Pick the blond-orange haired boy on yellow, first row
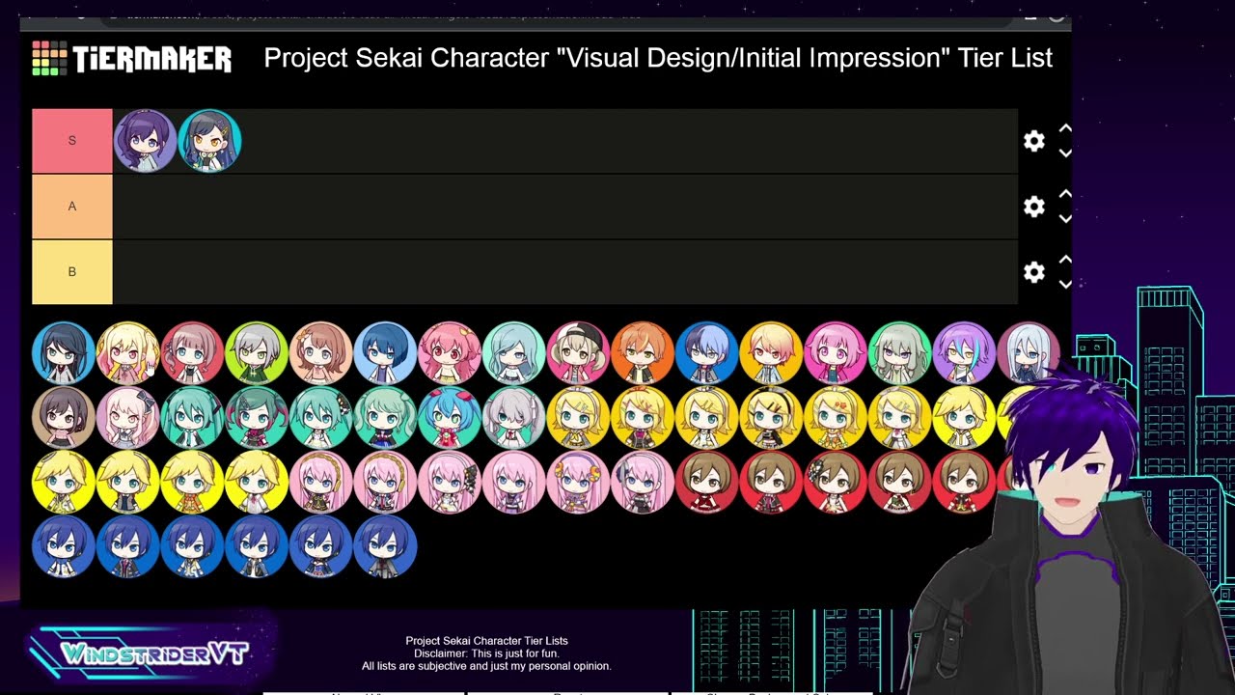This screenshot has height=695, width=1235. tap(771, 353)
